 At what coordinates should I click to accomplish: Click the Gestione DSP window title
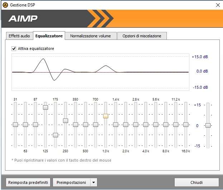(23, 5)
